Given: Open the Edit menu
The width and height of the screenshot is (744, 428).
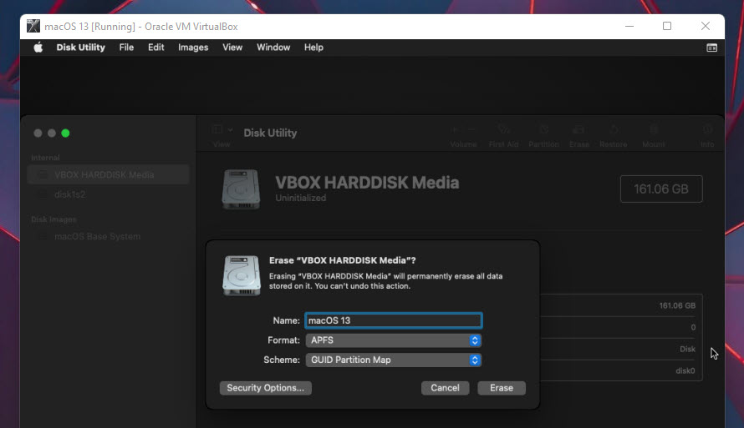Looking at the screenshot, I should coord(155,48).
